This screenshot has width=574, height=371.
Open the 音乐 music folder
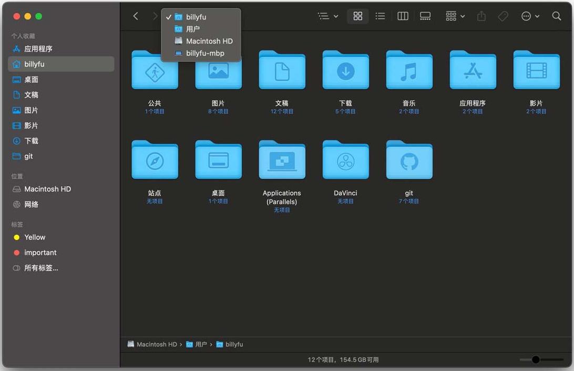409,71
